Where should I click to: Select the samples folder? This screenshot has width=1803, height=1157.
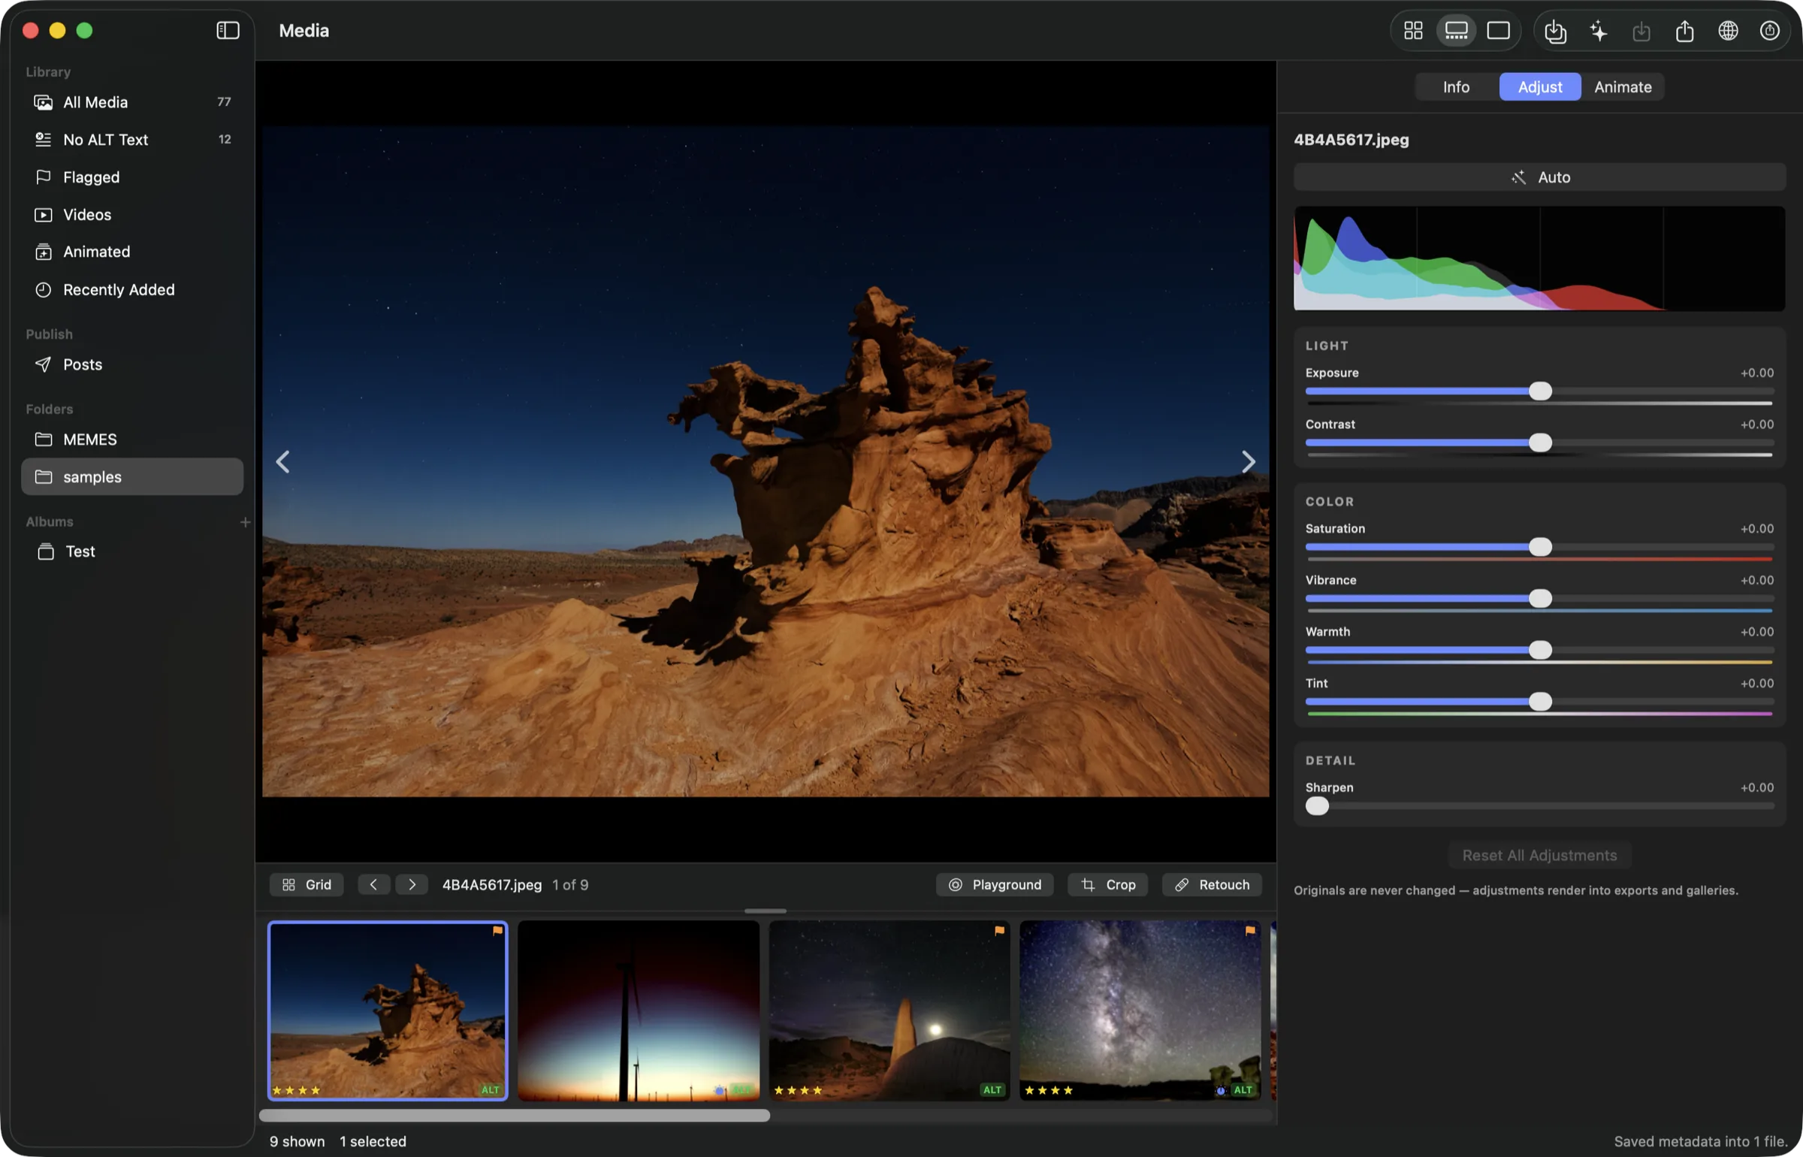132,477
